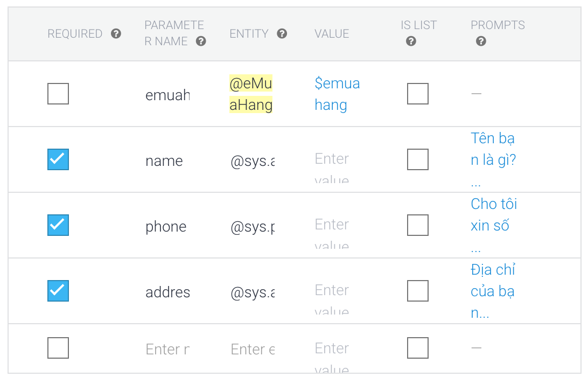Click the PROMPTS column help icon
The height and width of the screenshot is (377, 588).
click(x=481, y=41)
